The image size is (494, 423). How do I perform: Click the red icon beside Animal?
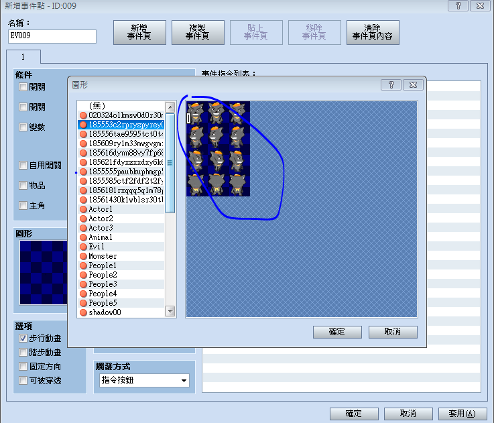tap(83, 237)
